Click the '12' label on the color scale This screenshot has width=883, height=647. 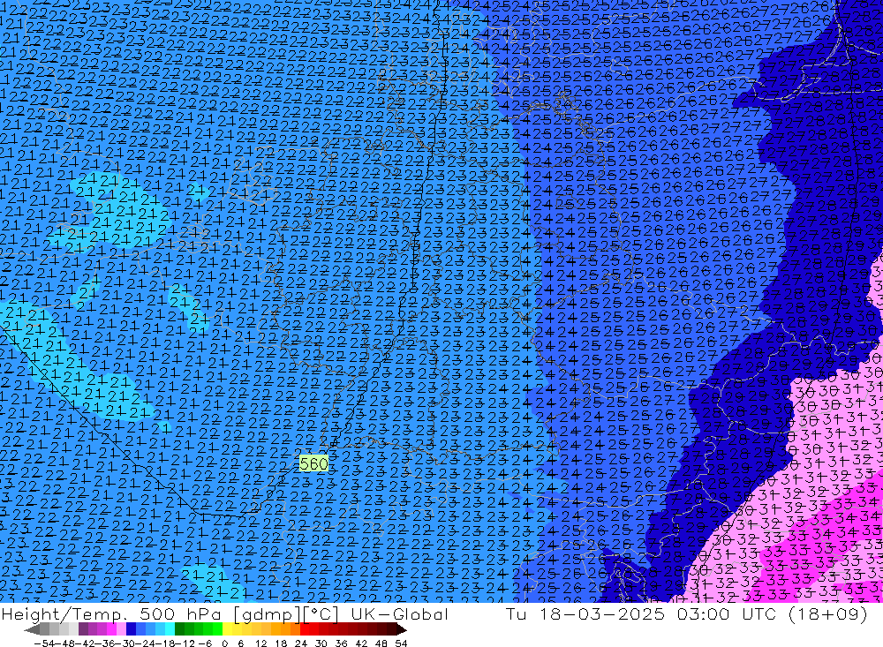pos(261,643)
